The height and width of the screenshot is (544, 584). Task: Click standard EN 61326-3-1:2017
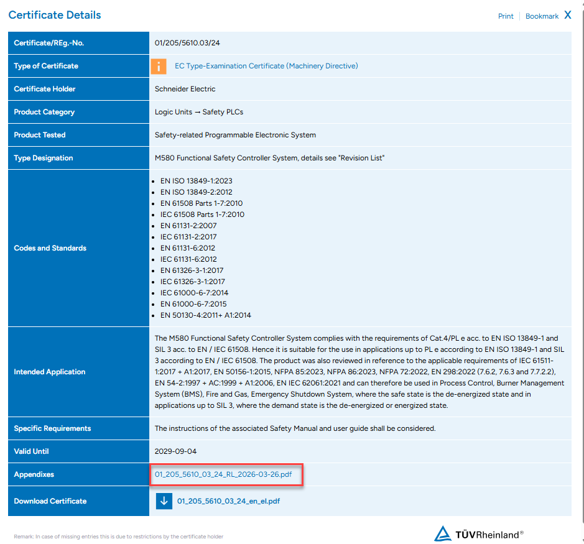192,270
